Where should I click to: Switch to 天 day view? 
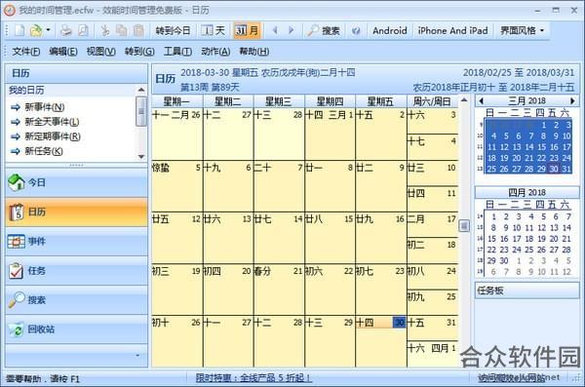(x=213, y=30)
